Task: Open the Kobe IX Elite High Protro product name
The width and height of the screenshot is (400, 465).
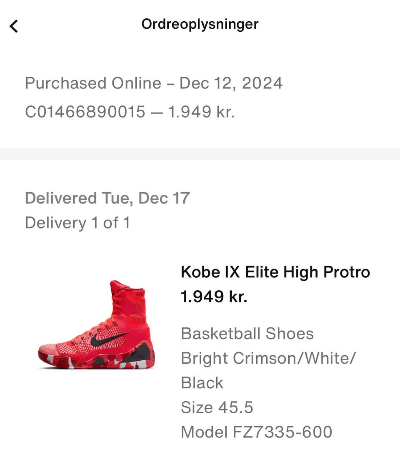Action: point(275,272)
